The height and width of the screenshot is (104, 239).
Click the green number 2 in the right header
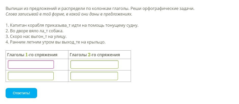(x=89, y=55)
